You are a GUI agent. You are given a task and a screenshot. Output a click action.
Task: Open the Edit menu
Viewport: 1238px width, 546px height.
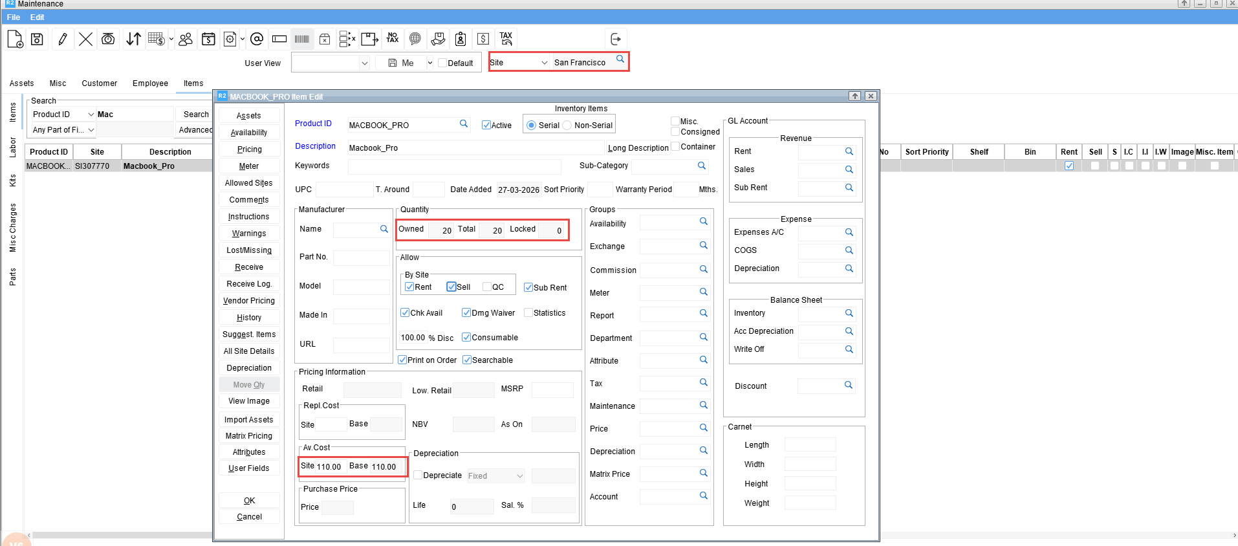(37, 17)
